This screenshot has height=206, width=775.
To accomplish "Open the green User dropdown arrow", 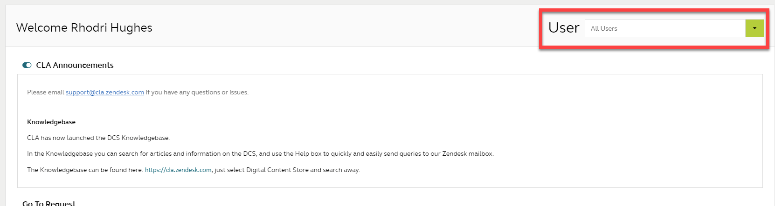I will [754, 28].
